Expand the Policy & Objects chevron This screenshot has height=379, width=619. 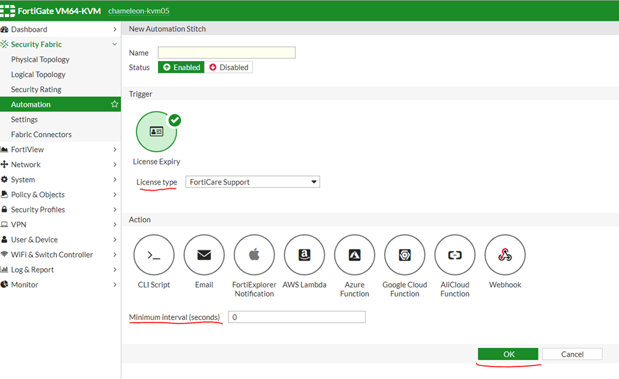click(115, 194)
